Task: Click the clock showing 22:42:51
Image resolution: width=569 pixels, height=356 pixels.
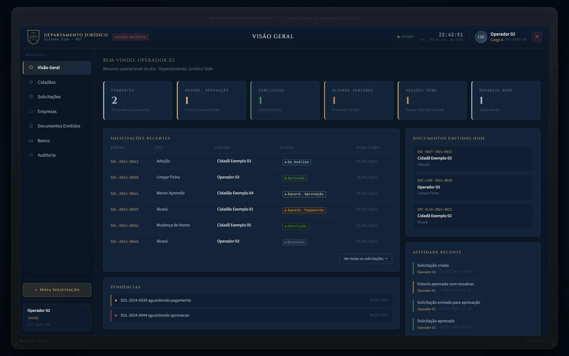Action: (x=451, y=35)
